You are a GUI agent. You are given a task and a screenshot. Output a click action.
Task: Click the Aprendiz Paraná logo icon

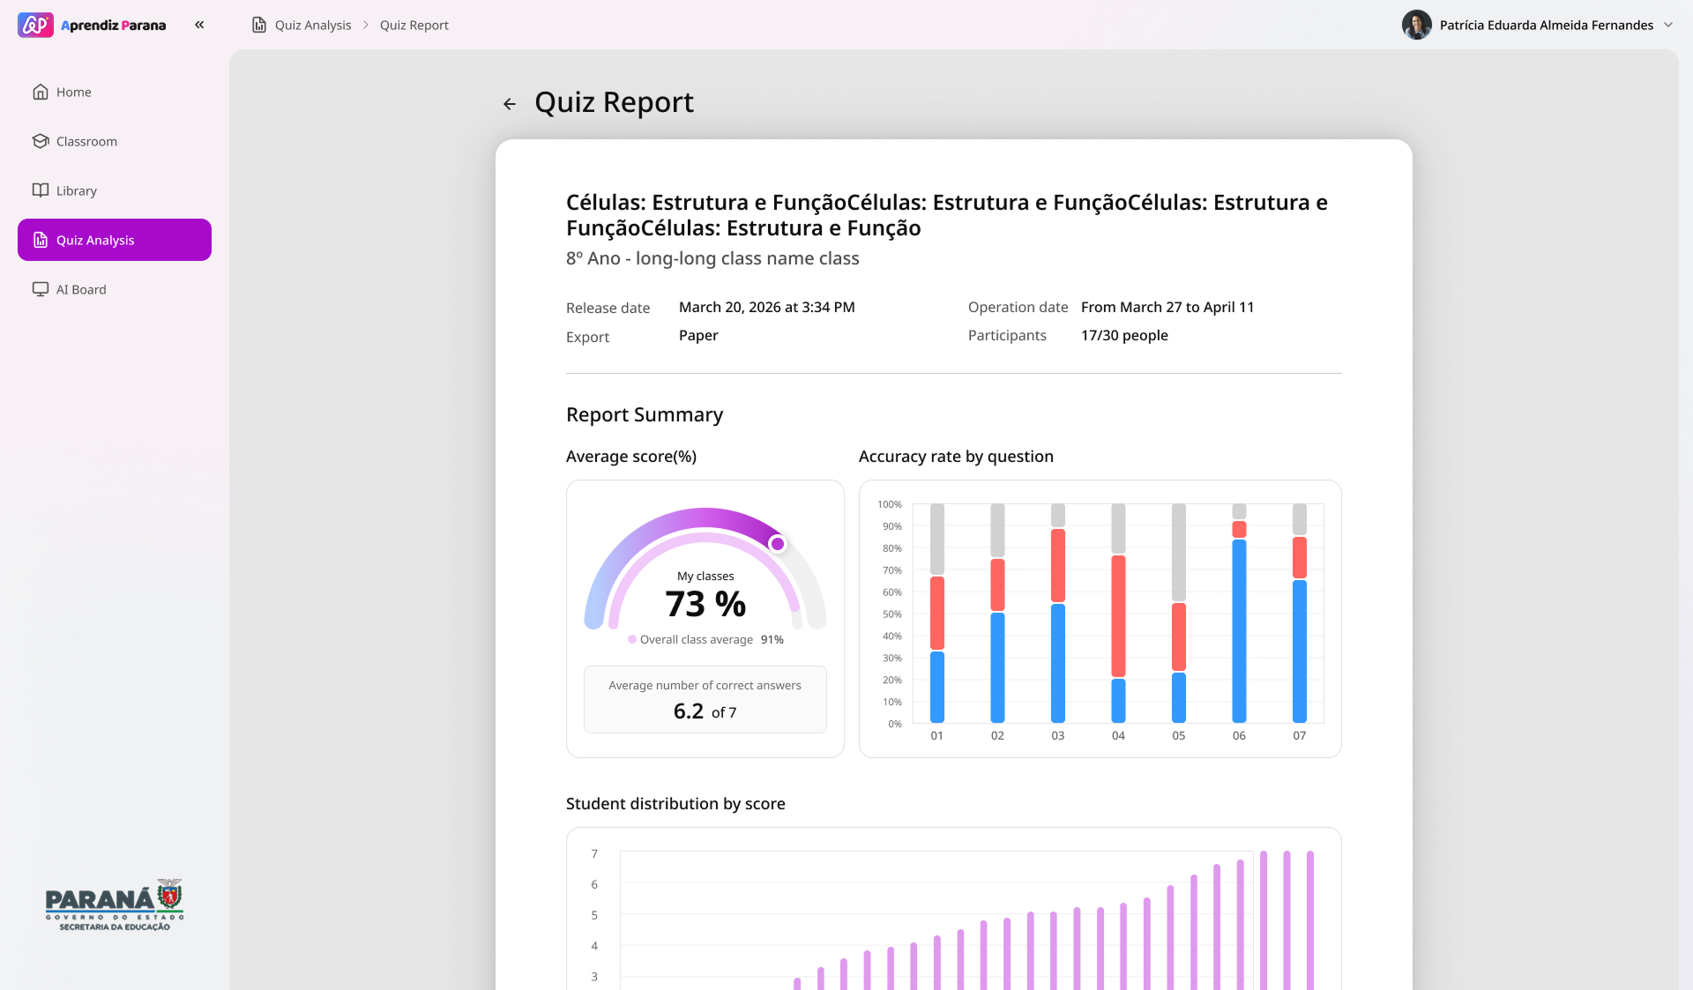(35, 25)
